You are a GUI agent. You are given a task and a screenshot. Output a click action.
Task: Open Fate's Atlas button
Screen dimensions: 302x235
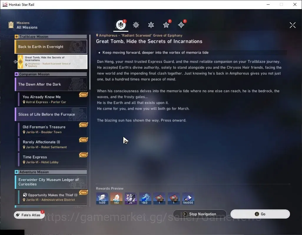(29, 215)
